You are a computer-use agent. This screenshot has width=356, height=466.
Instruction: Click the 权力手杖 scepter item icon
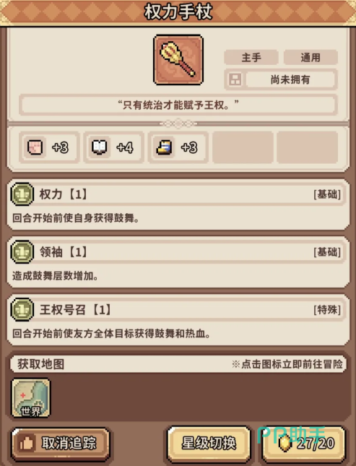[178, 60]
